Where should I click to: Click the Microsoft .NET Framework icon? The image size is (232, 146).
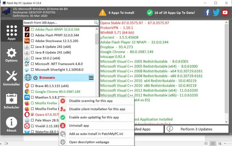27,64
